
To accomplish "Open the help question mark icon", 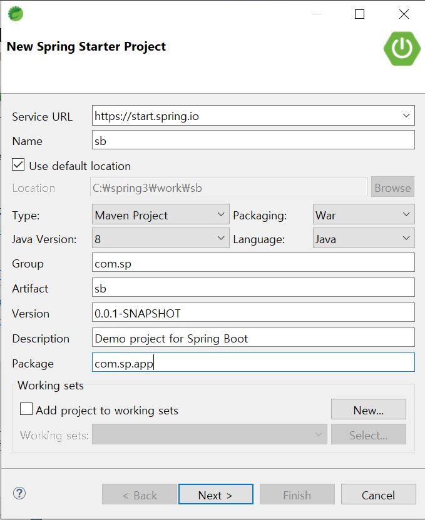I will (19, 493).
